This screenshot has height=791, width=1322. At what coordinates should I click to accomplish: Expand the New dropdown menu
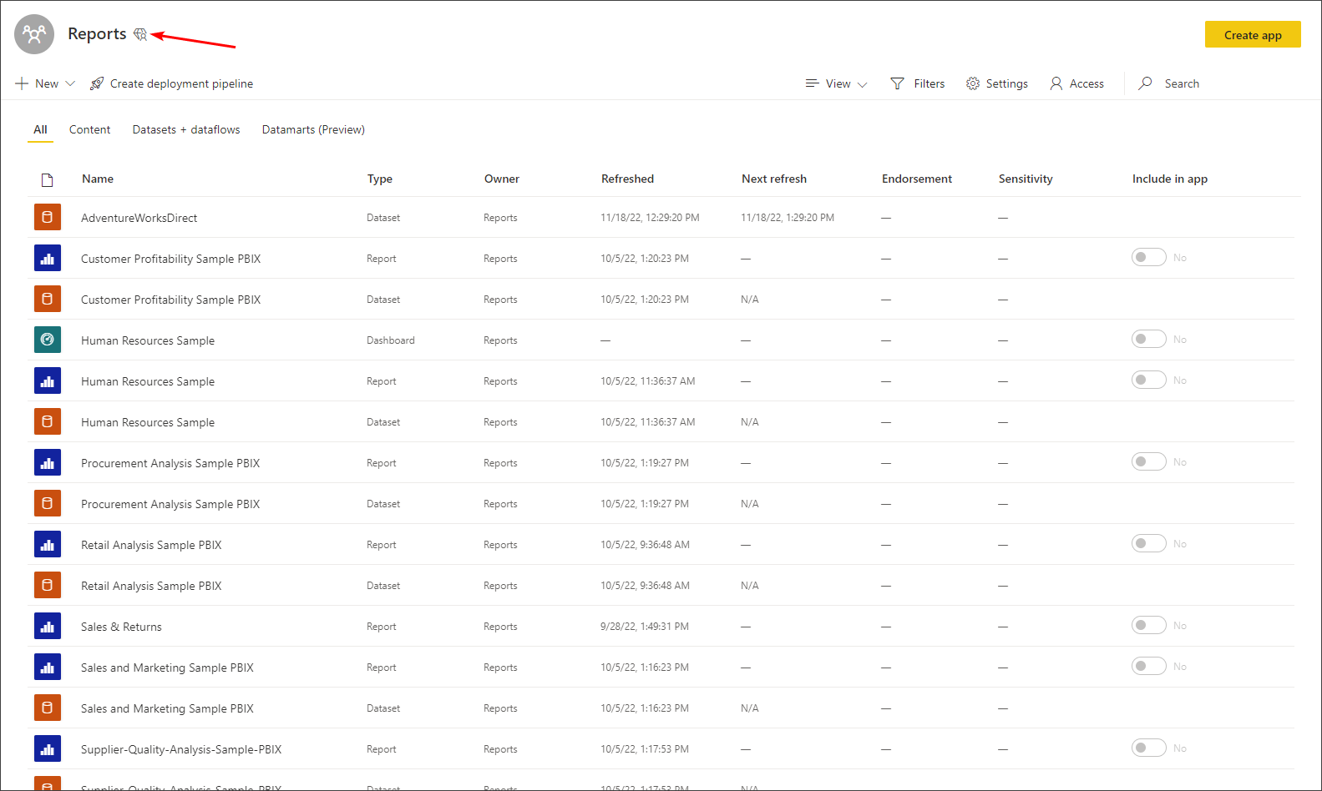[x=46, y=83]
